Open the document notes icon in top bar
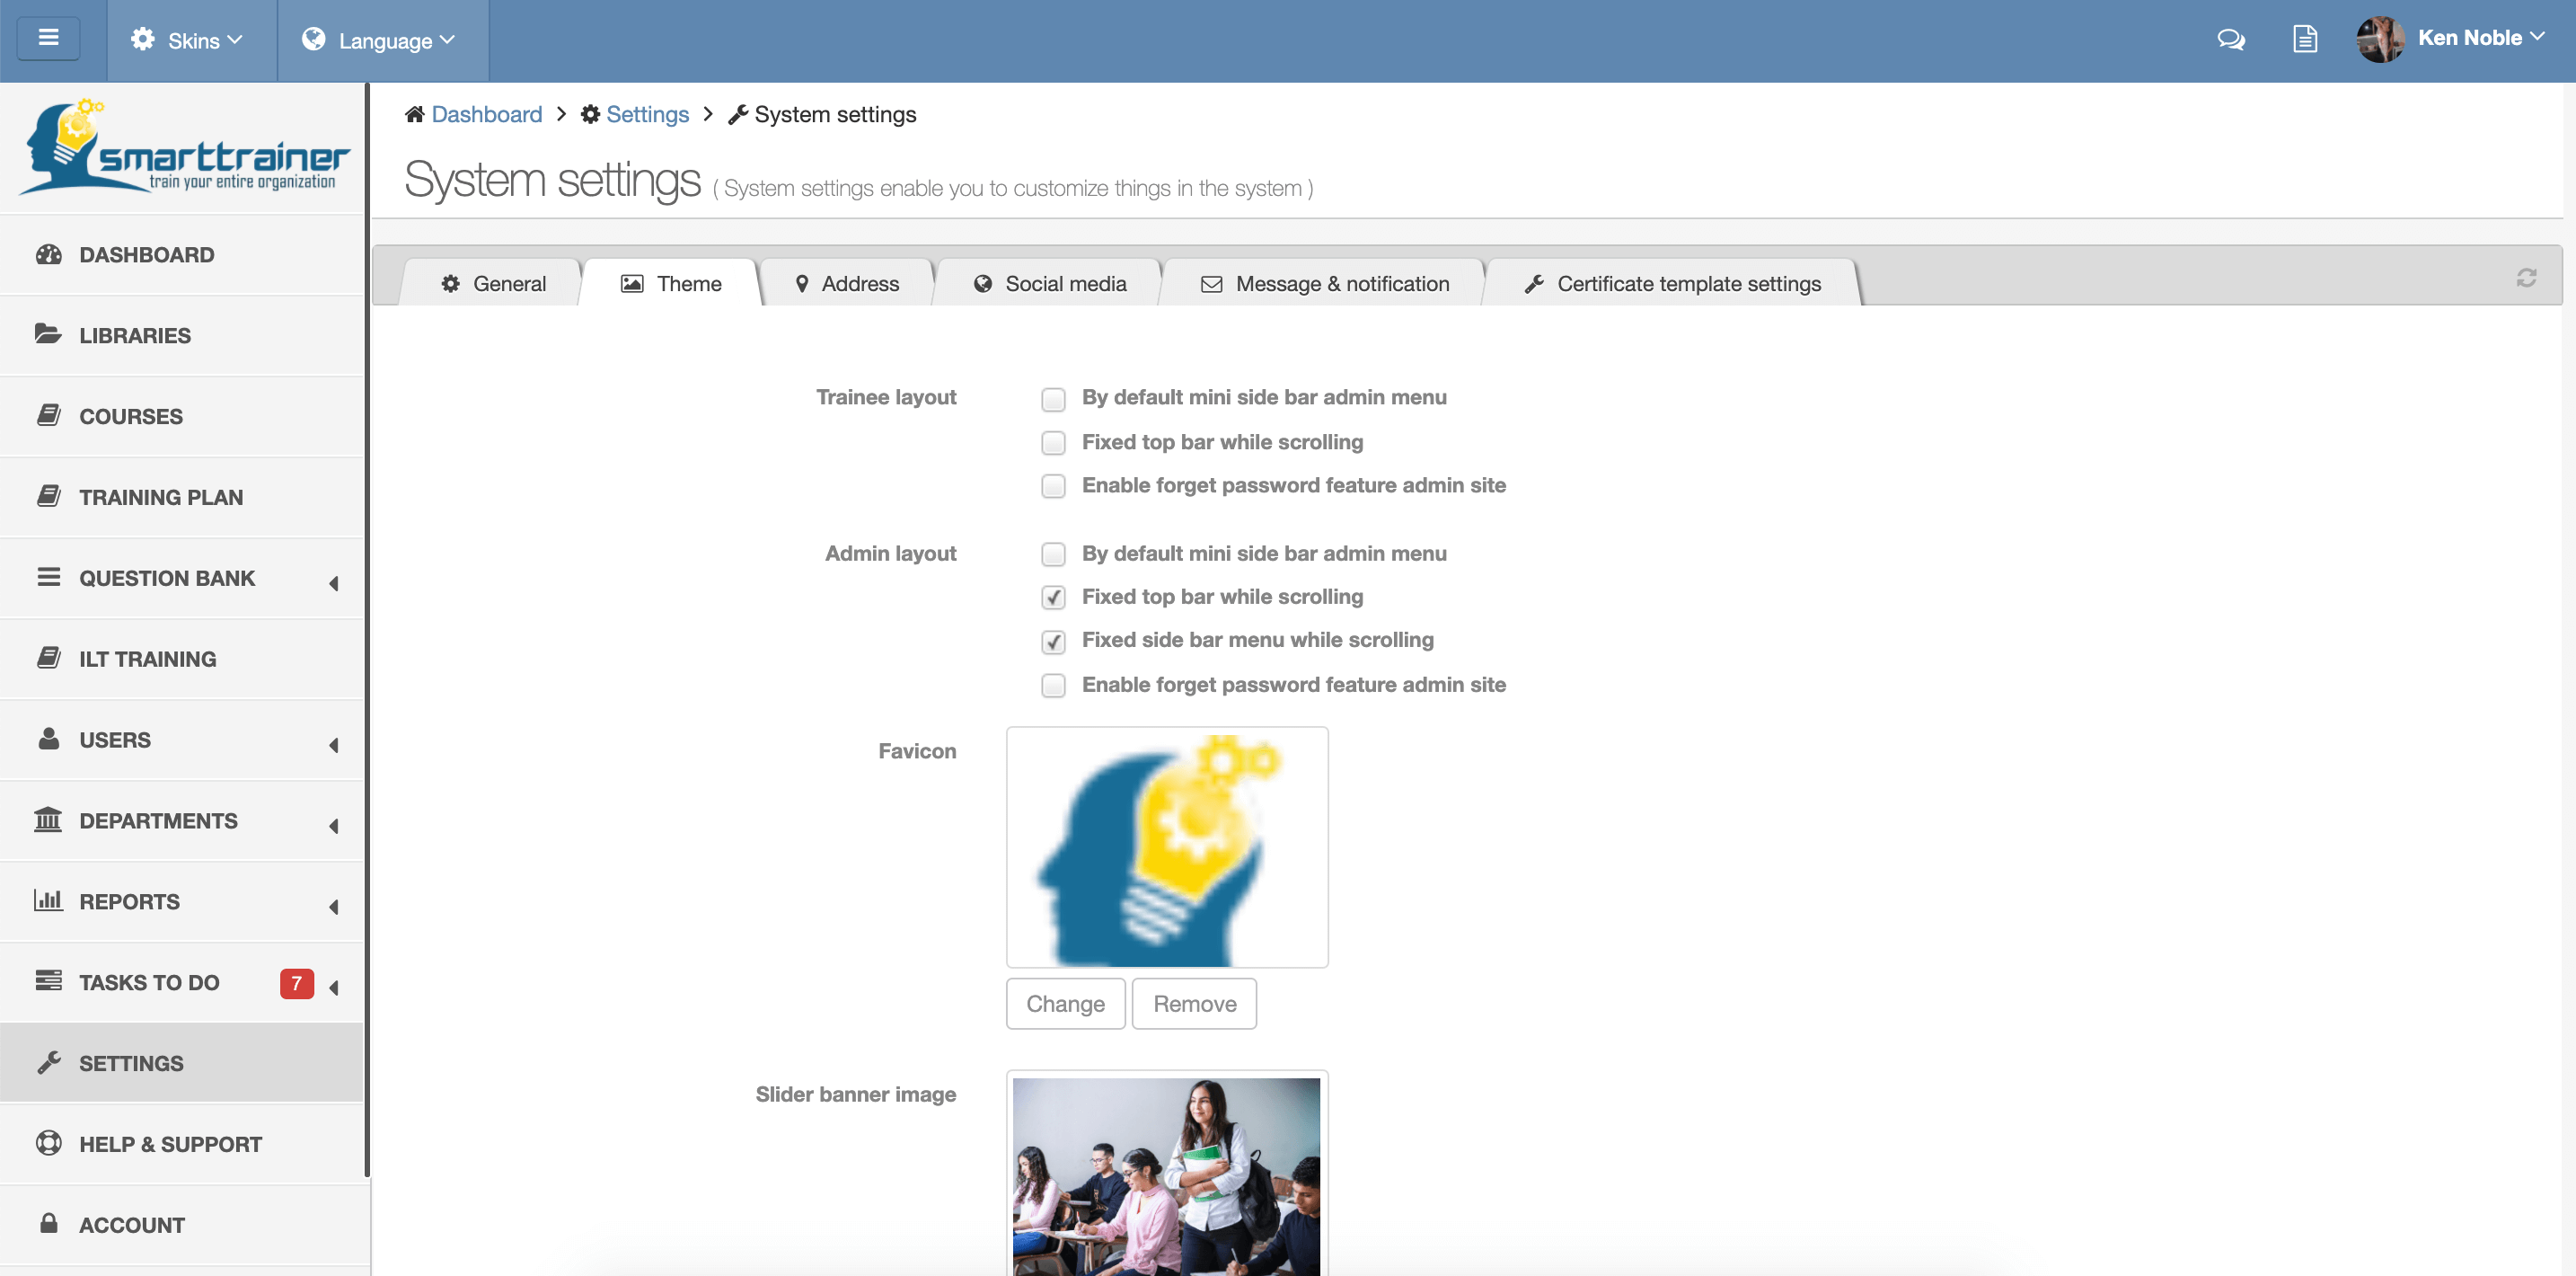The height and width of the screenshot is (1276, 2576). click(2304, 40)
